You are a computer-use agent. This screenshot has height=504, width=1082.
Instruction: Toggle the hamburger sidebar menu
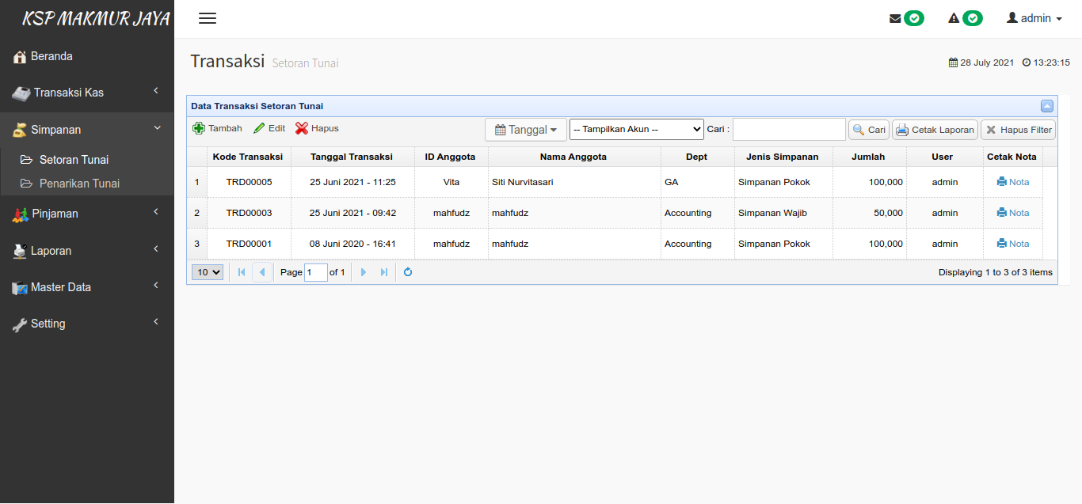[x=208, y=18]
